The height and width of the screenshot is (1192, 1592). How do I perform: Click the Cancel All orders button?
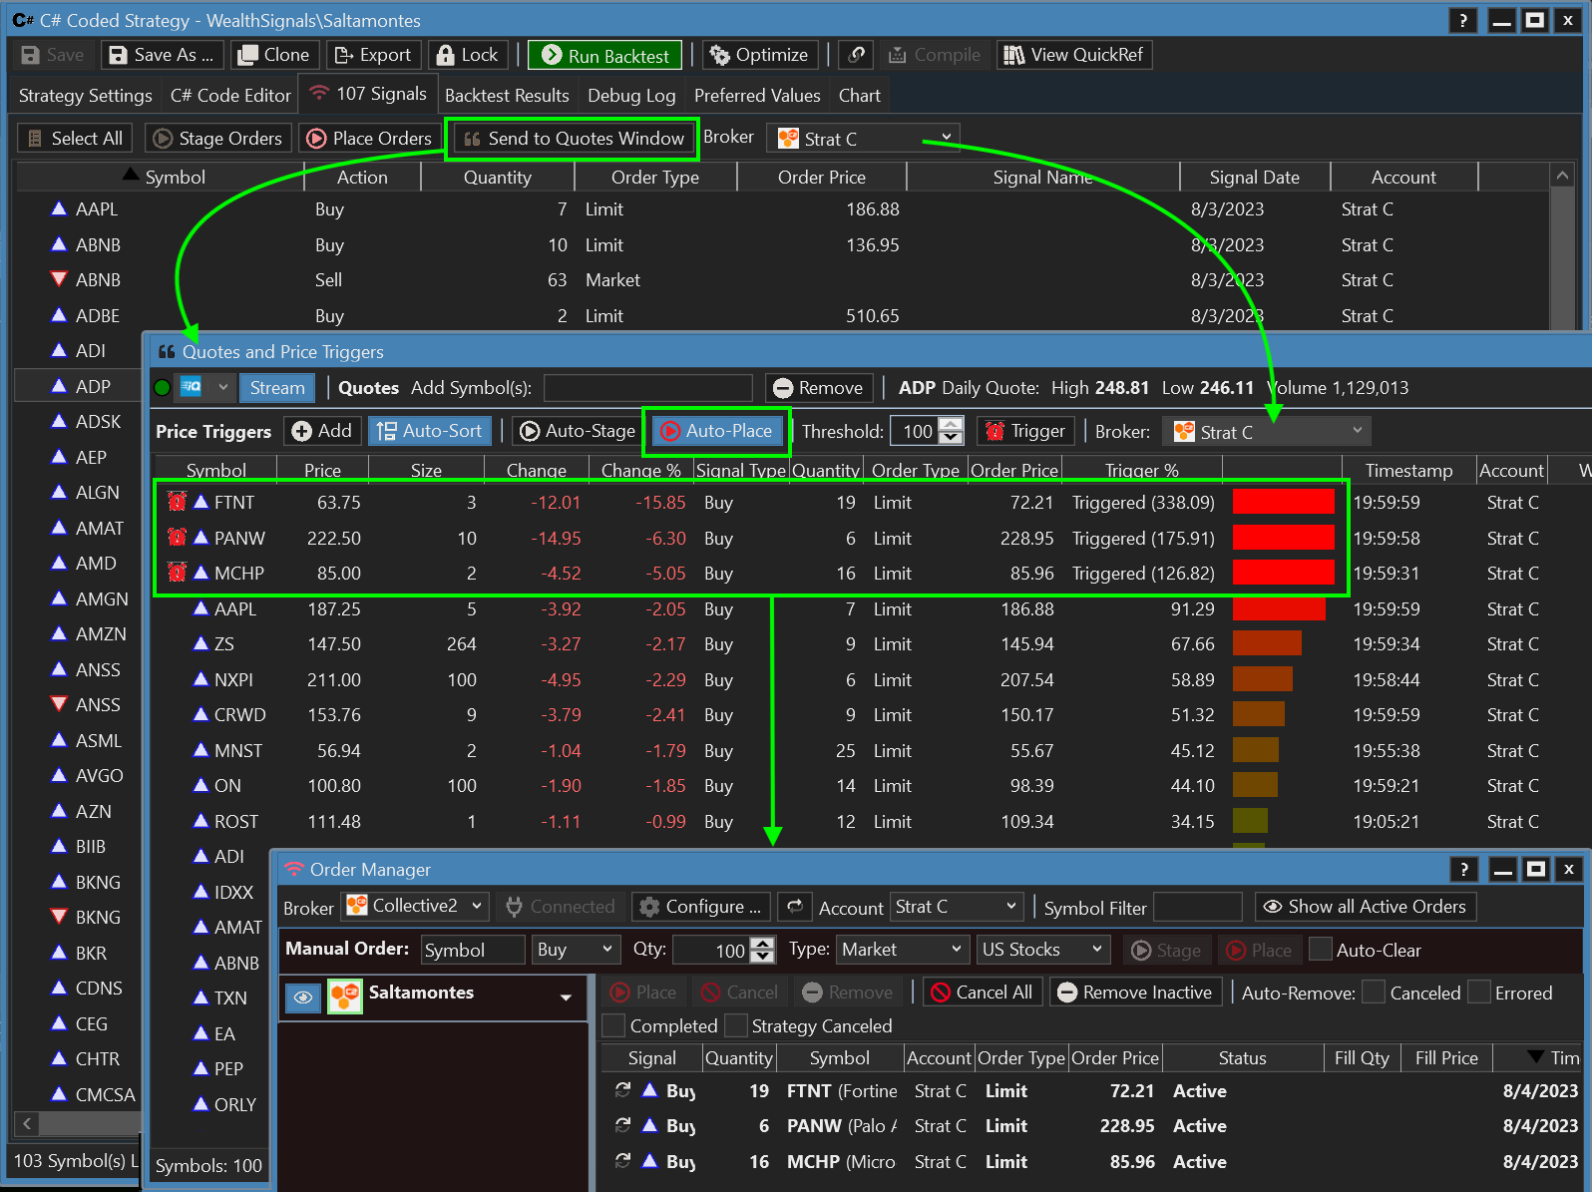coord(983,993)
